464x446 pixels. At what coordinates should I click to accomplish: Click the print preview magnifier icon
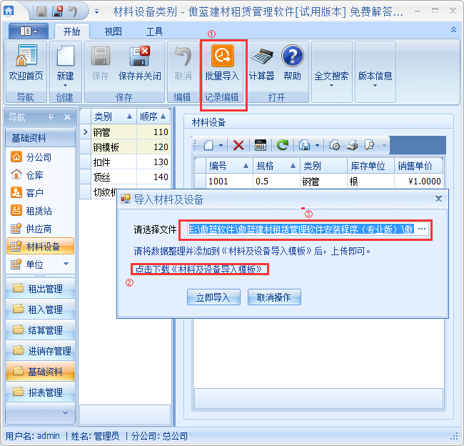(369, 145)
